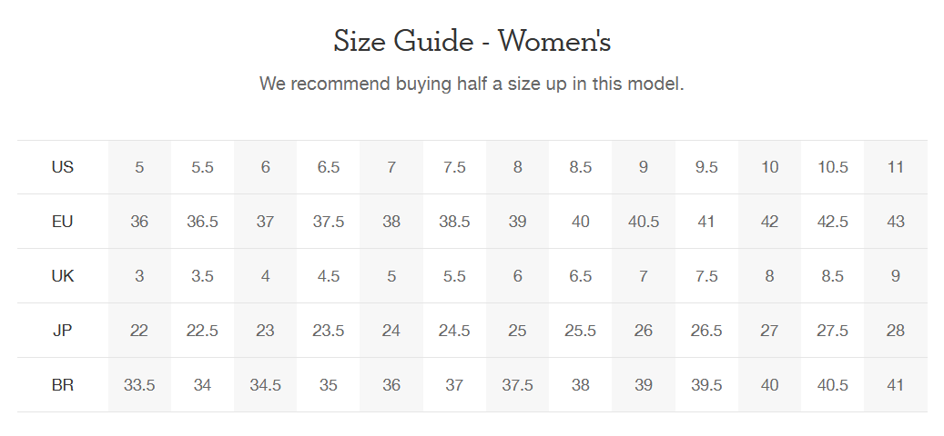944x436 pixels.
Task: Click the UK row header
Action: pos(63,275)
